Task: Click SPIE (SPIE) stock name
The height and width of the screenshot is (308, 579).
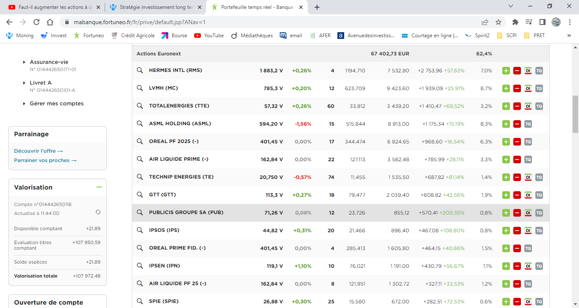Action: [x=164, y=302]
